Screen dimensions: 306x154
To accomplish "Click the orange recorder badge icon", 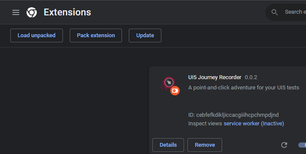I will [175, 91].
